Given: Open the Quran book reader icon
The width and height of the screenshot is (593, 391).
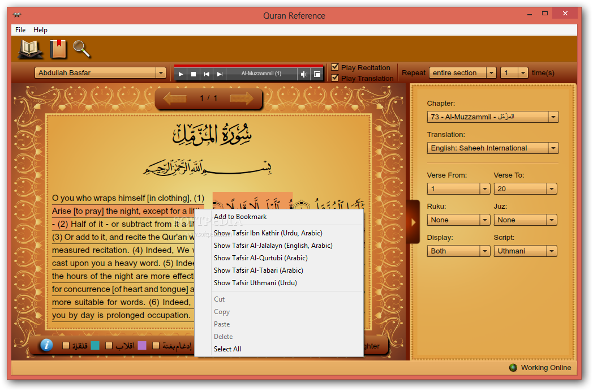Looking at the screenshot, I should [x=30, y=49].
